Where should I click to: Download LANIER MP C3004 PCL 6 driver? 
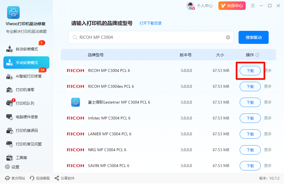250,134
